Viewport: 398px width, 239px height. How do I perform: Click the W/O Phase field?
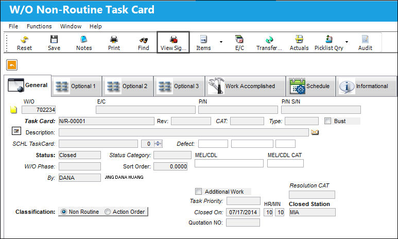(x=80, y=166)
